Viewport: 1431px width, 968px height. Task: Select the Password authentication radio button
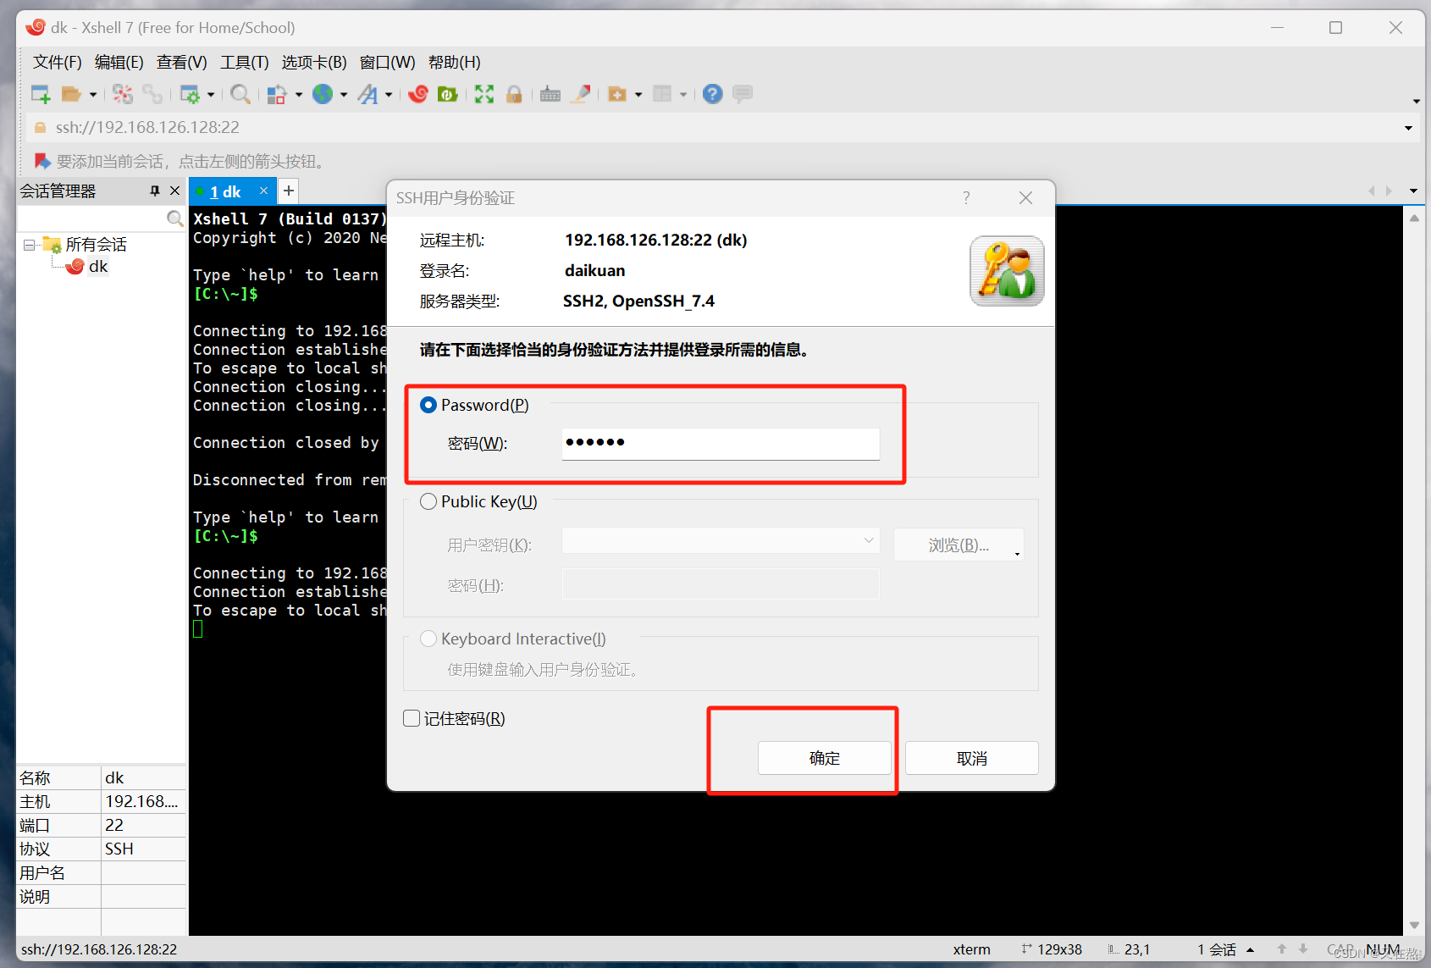(428, 405)
